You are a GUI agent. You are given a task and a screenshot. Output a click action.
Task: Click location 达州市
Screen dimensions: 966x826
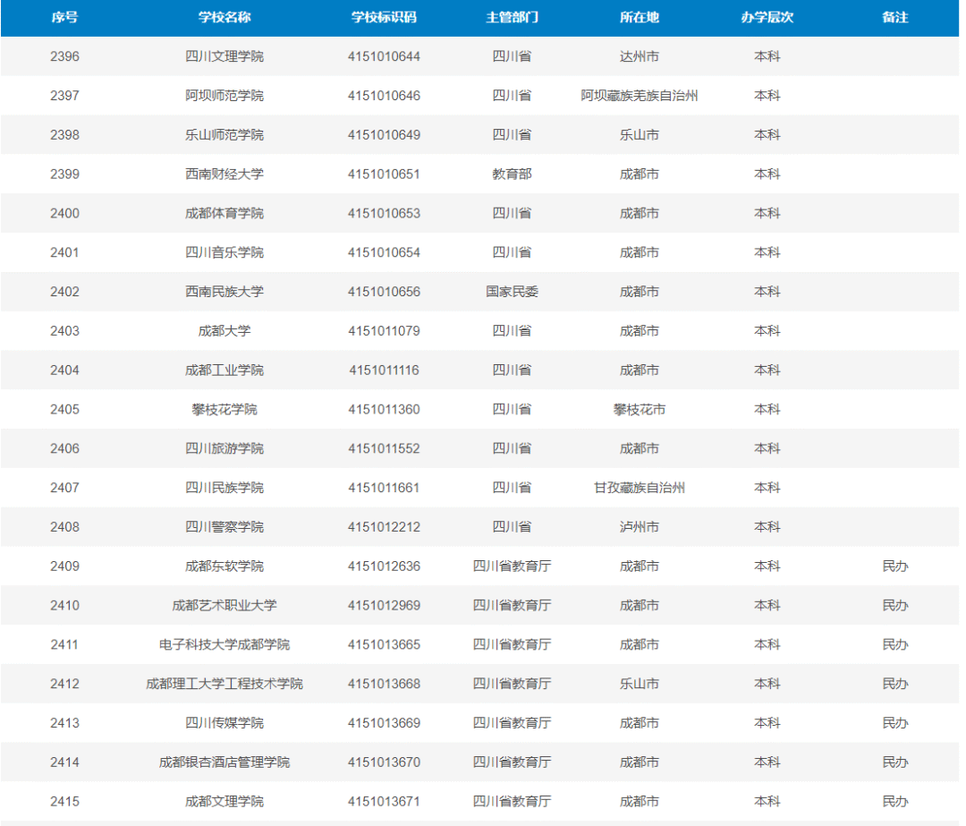click(x=640, y=56)
